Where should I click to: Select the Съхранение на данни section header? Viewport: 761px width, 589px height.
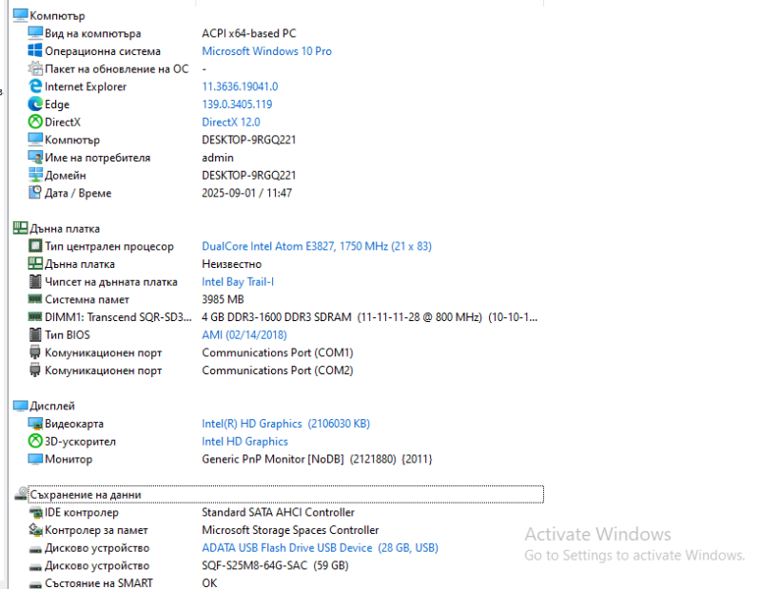pos(86,495)
